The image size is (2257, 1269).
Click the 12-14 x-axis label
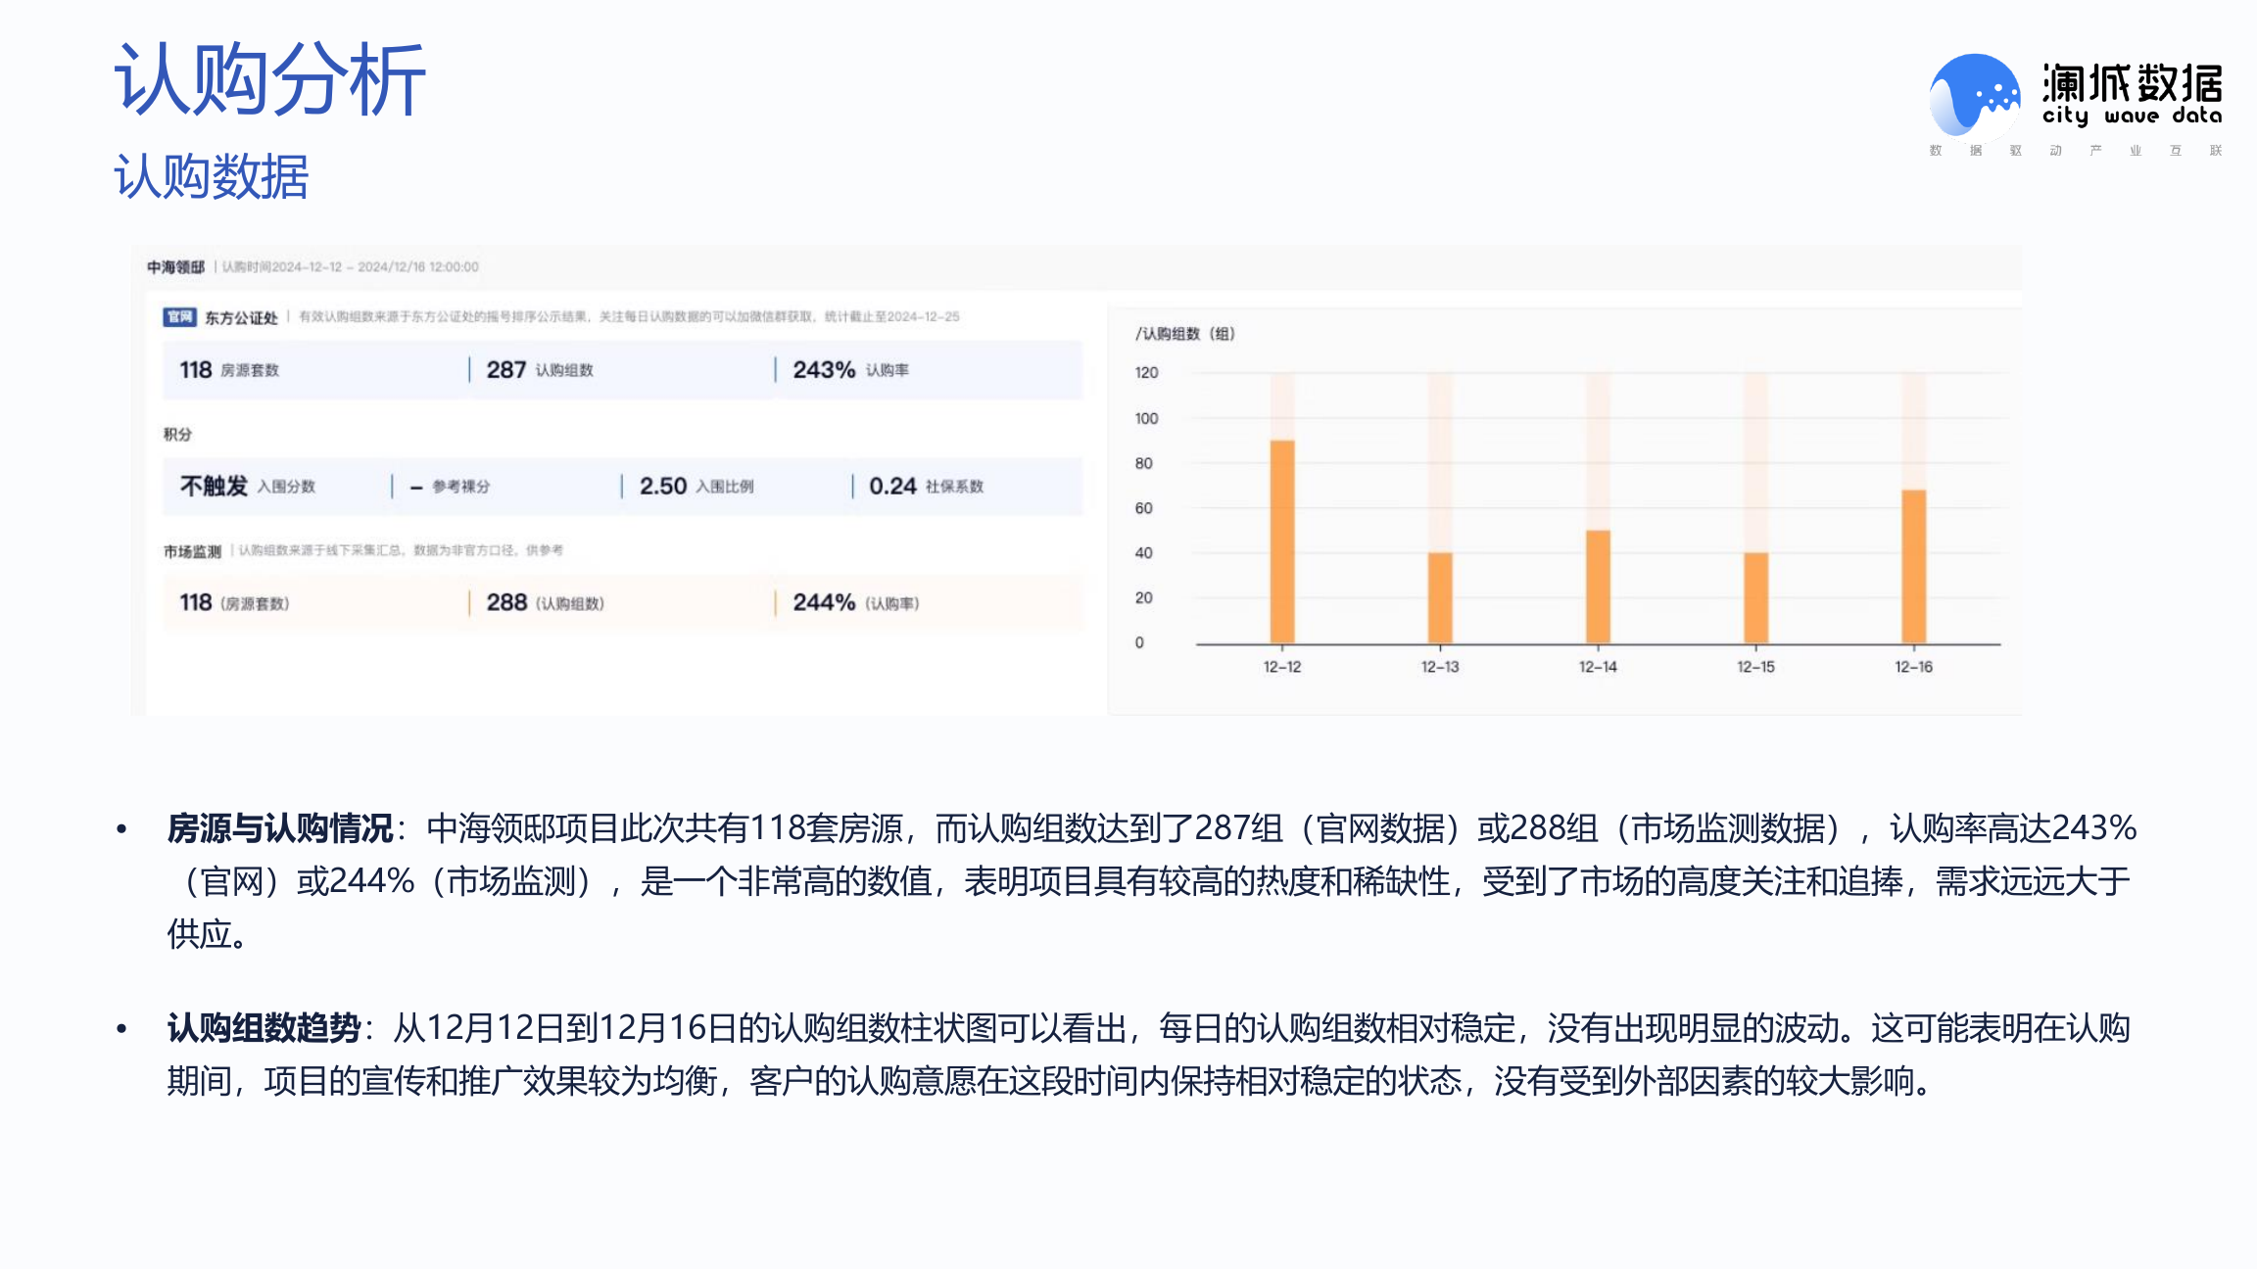tap(1598, 667)
